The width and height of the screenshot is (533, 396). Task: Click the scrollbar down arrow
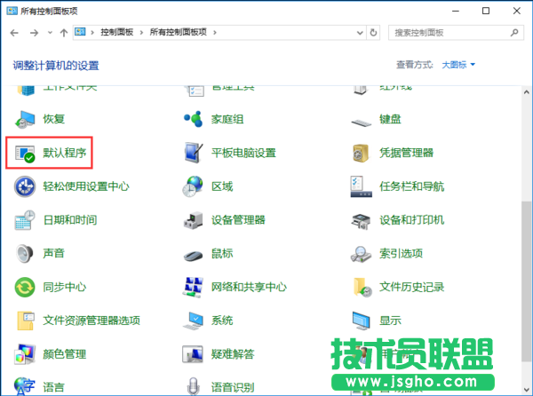pyautogui.click(x=527, y=390)
